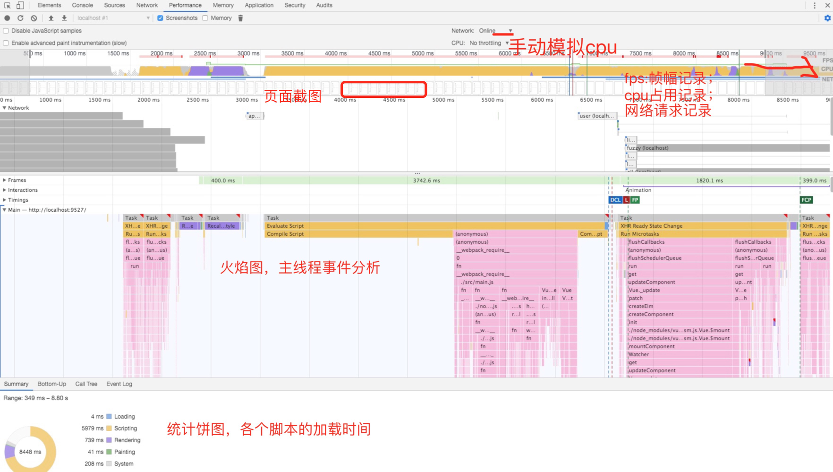Image resolution: width=833 pixels, height=472 pixels.
Task: Select the user (localhost) network request
Action: (597, 116)
